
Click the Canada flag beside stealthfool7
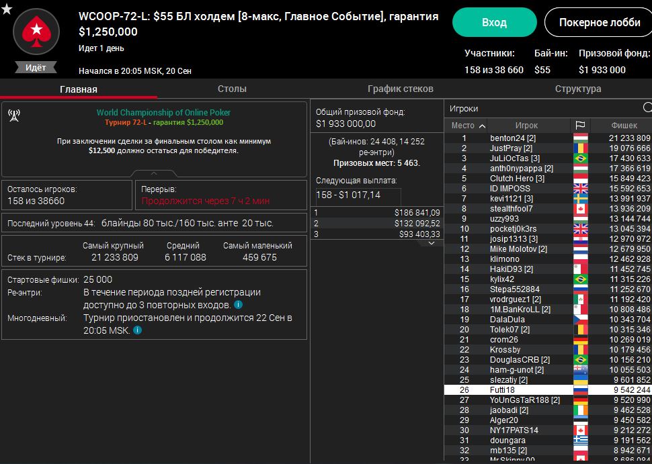click(x=581, y=209)
